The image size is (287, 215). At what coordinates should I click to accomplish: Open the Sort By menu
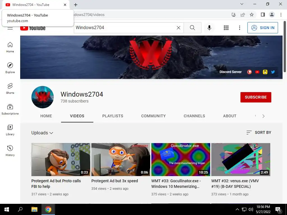[259, 132]
